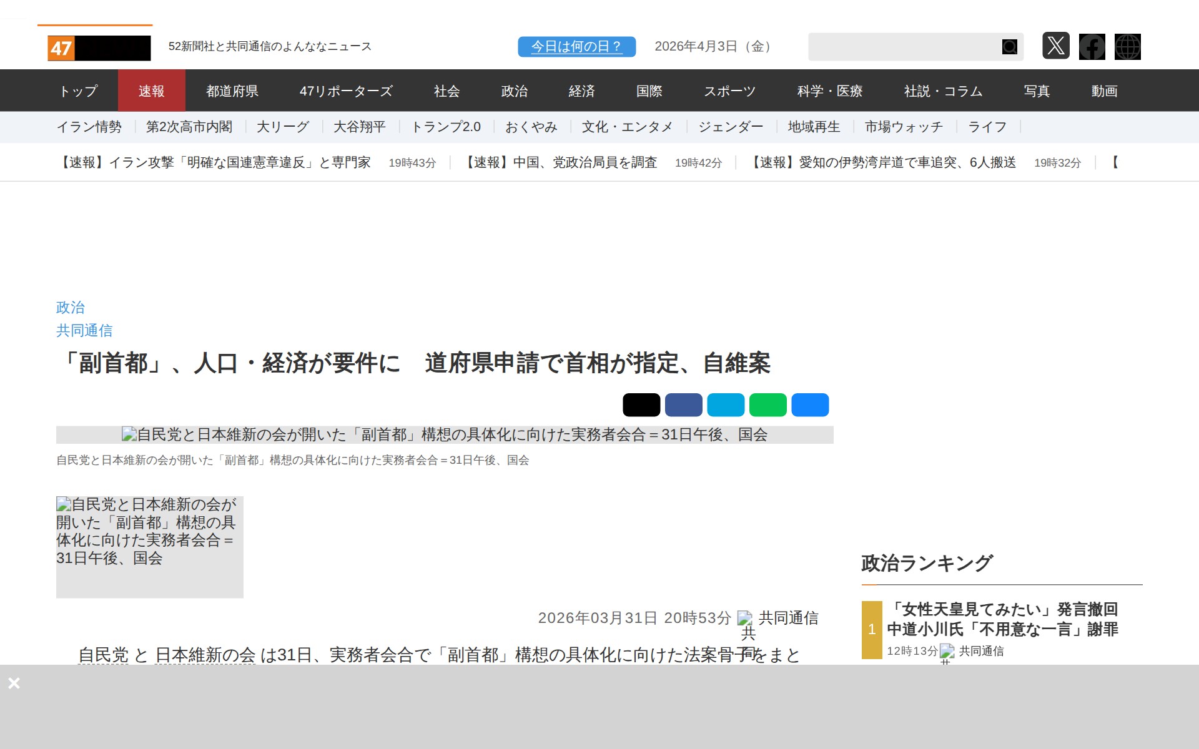Click the 今日は何の日？ button

pos(576,47)
